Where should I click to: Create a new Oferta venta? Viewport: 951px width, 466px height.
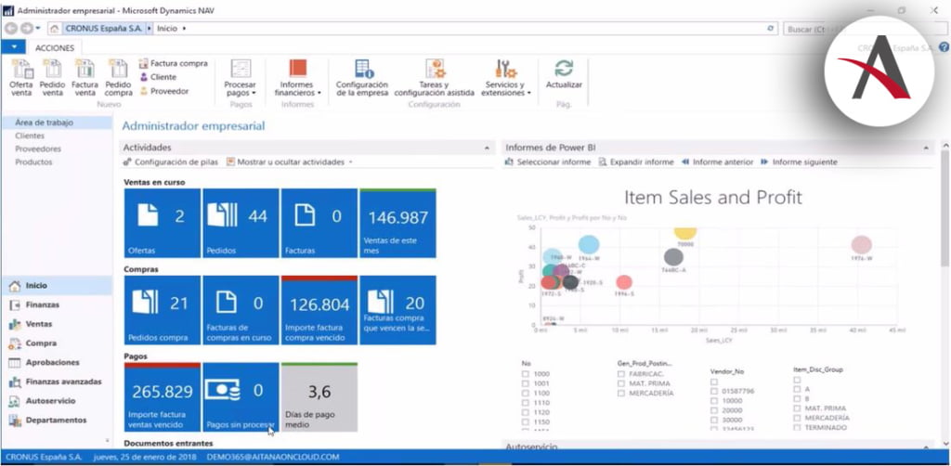[x=21, y=78]
